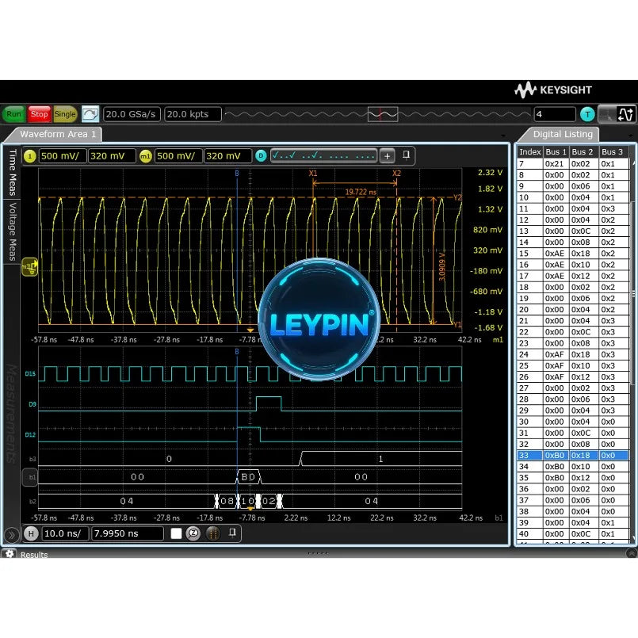
Task: Select the X2 marker label
Action: click(397, 174)
